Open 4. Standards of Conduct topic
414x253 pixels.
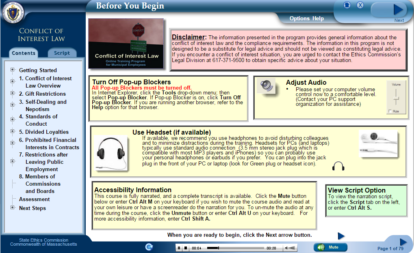point(38,120)
